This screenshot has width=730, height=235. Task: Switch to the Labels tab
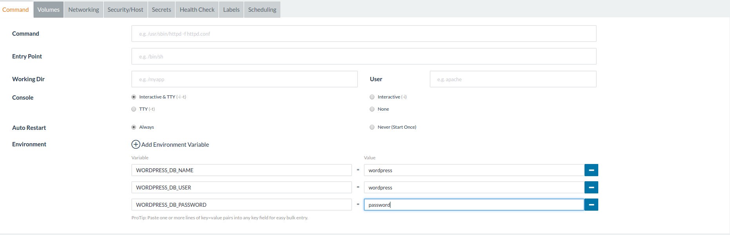tap(231, 10)
